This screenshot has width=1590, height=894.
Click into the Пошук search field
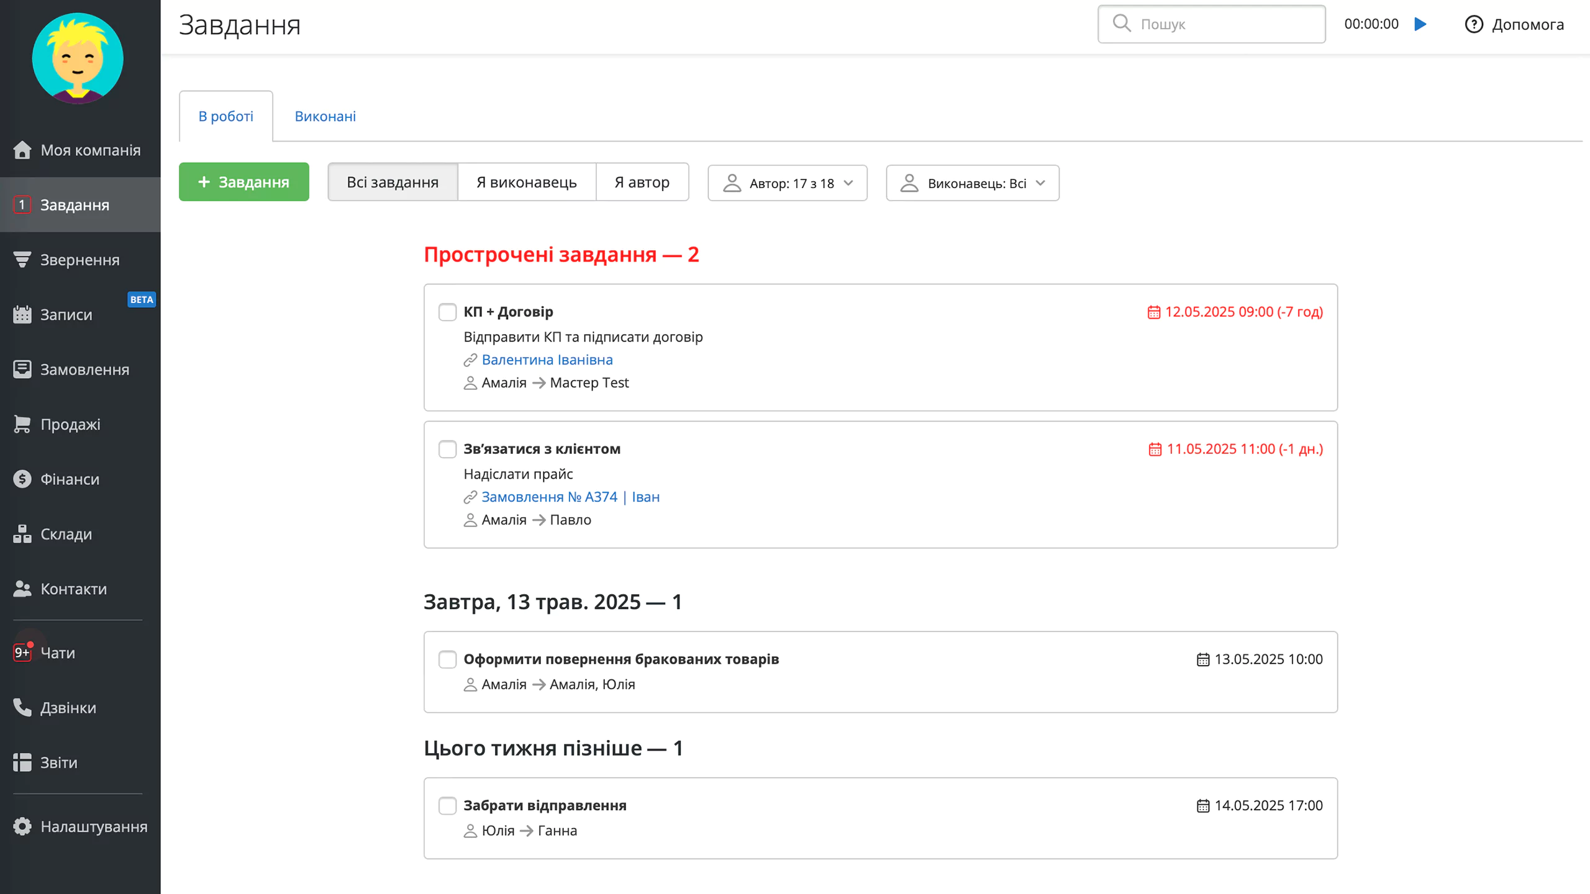pos(1211,24)
